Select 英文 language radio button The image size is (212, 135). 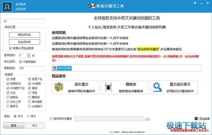28,116
